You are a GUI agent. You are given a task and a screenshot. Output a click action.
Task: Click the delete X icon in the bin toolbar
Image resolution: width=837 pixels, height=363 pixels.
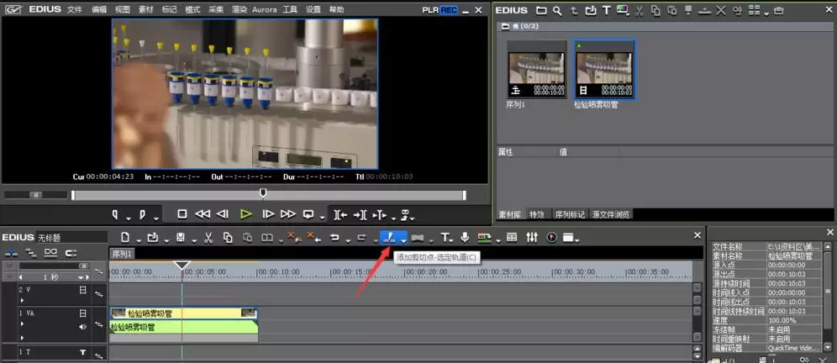(x=721, y=10)
